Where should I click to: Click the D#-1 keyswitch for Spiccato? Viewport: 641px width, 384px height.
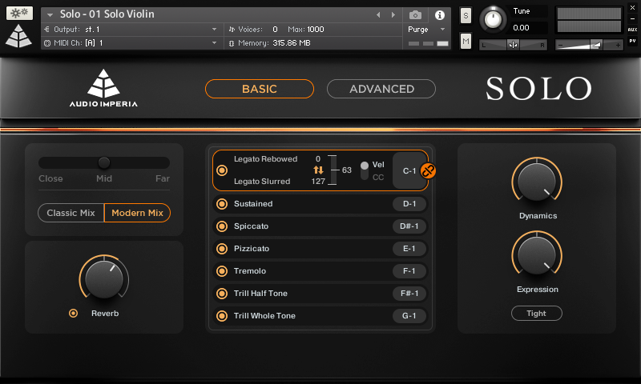point(409,226)
